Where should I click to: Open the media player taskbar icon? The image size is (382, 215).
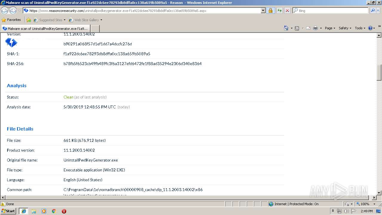click(44, 211)
